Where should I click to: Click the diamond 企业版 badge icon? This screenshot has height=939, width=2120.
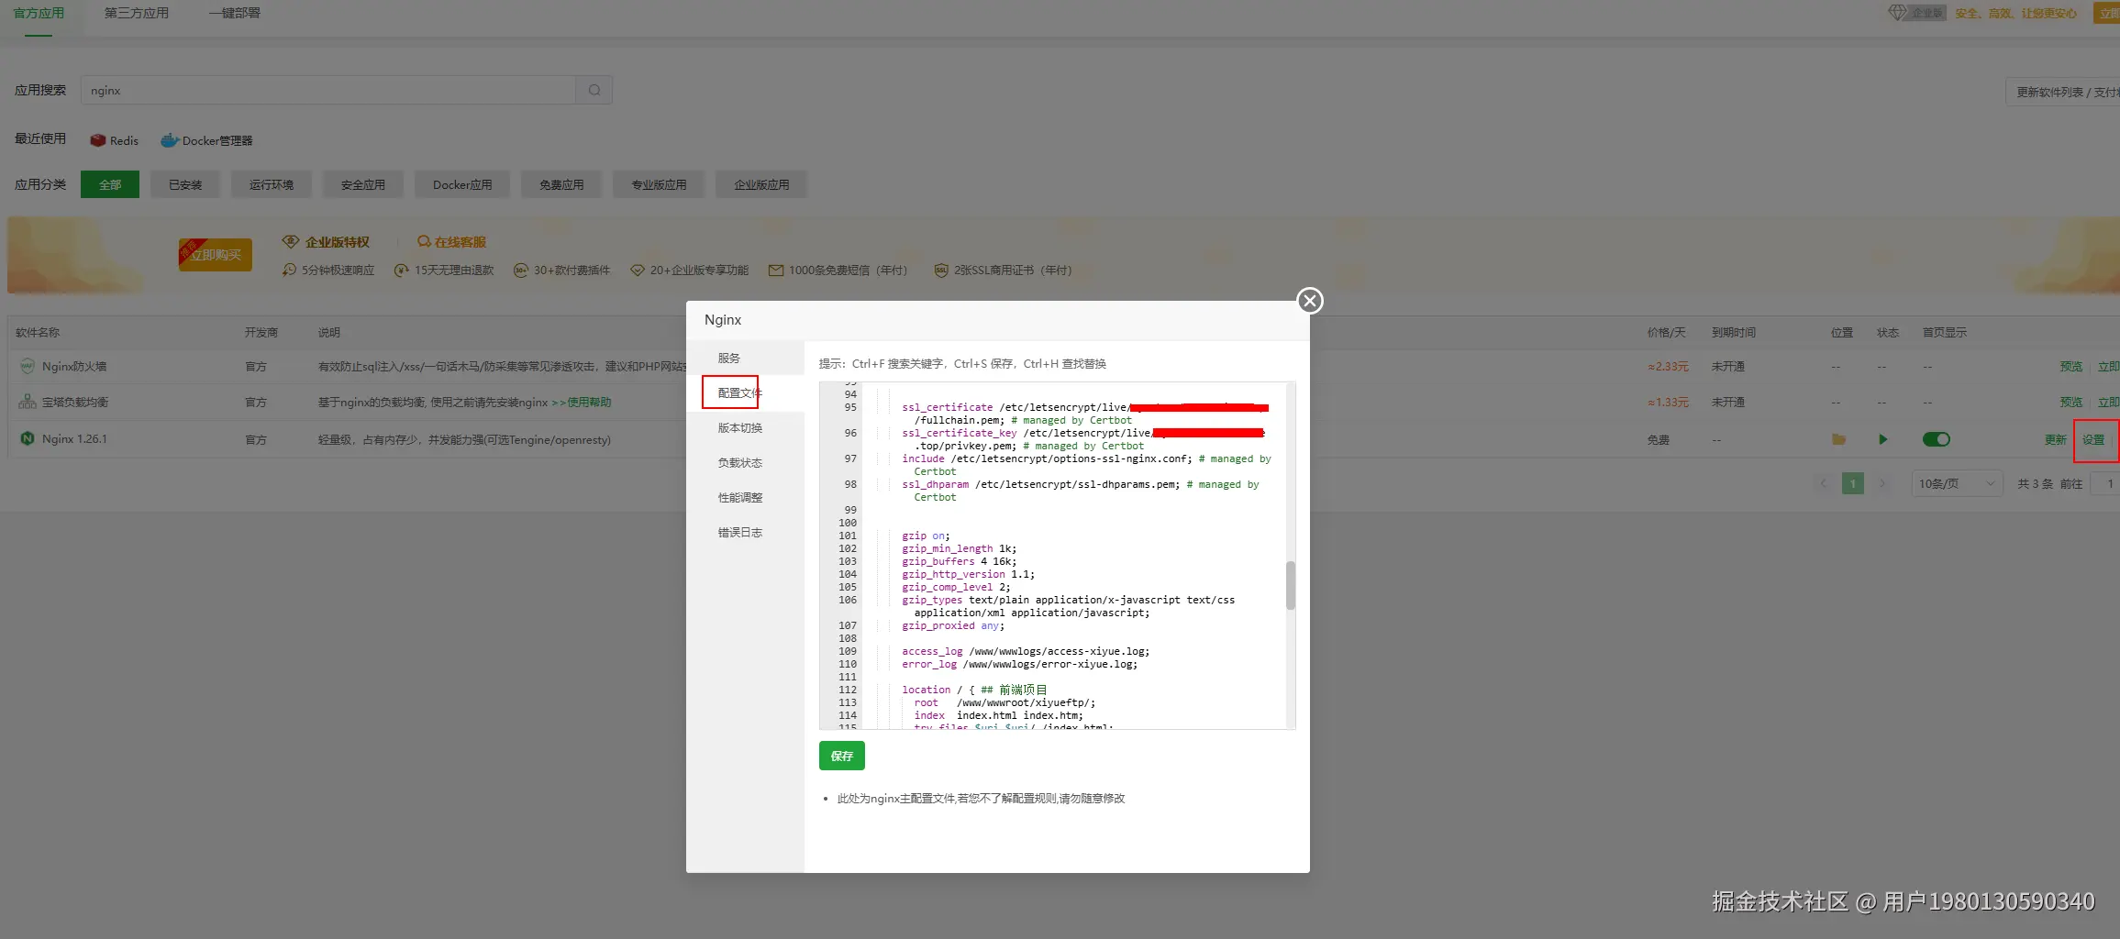1896,13
